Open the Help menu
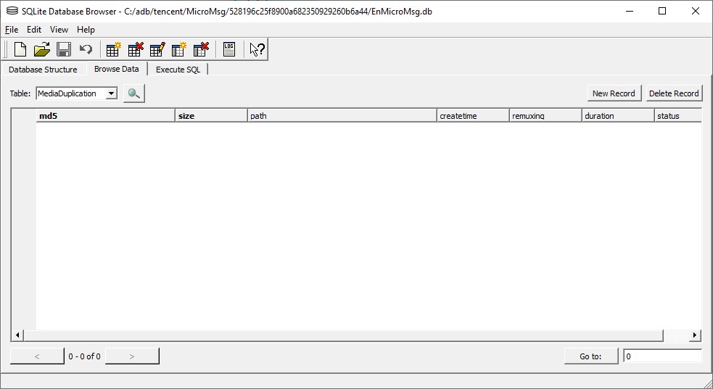Screen dimensions: 713x389 point(86,30)
